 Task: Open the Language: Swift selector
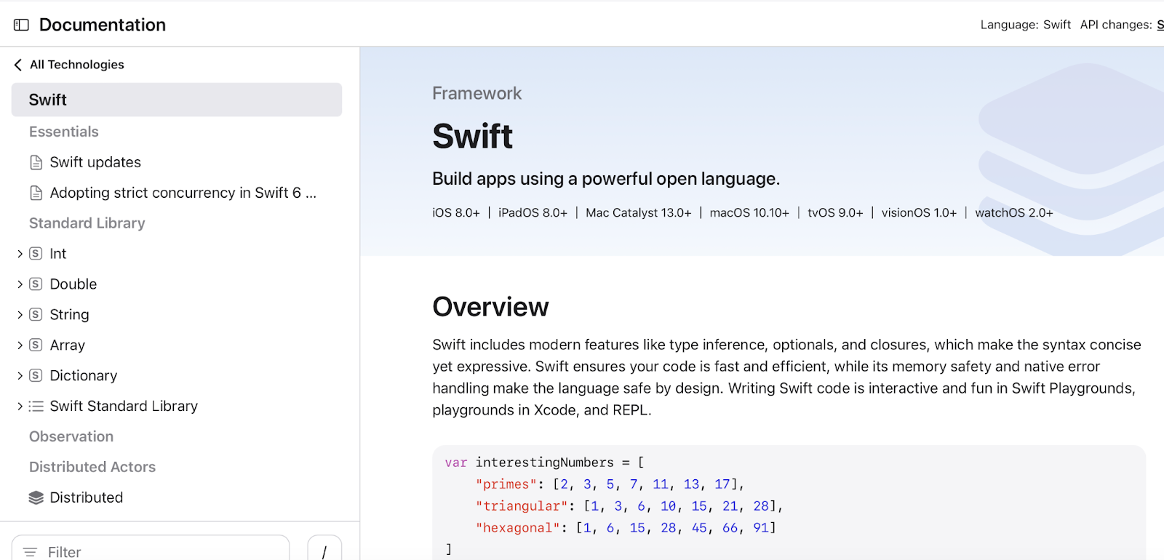click(x=1025, y=25)
